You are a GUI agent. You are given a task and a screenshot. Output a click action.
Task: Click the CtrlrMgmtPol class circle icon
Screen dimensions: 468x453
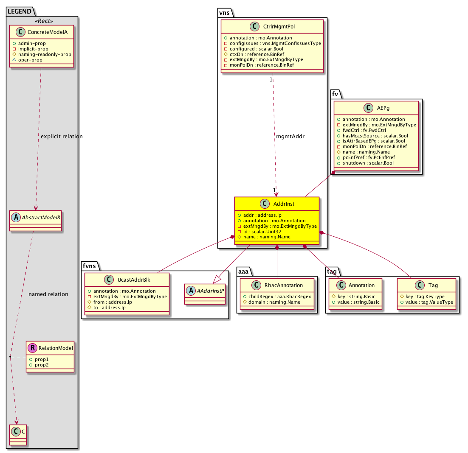[254, 27]
